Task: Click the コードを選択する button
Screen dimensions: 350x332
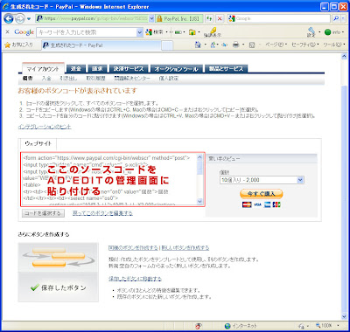Action: pos(43,213)
